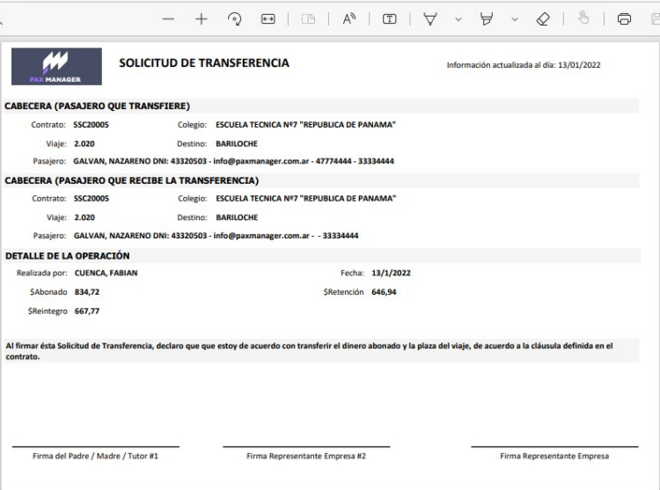Expand the Highlight options arrow
Screen dimensions: 660x490
[515, 19]
